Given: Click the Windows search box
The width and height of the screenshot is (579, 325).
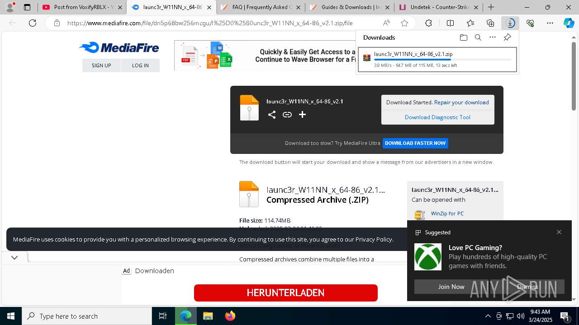Looking at the screenshot, I should tap(87, 316).
